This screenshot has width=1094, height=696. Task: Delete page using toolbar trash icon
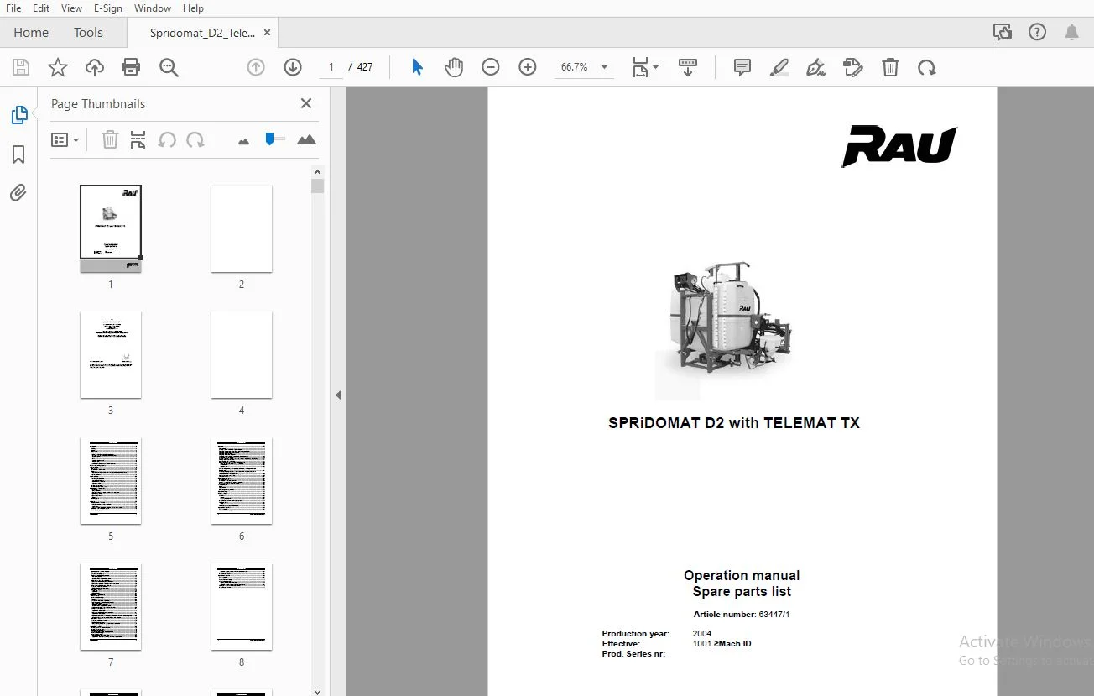coord(890,67)
